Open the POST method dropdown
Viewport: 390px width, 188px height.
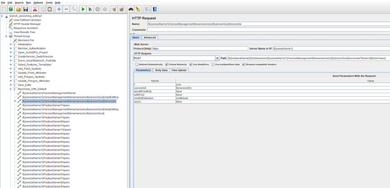[x=217, y=58]
